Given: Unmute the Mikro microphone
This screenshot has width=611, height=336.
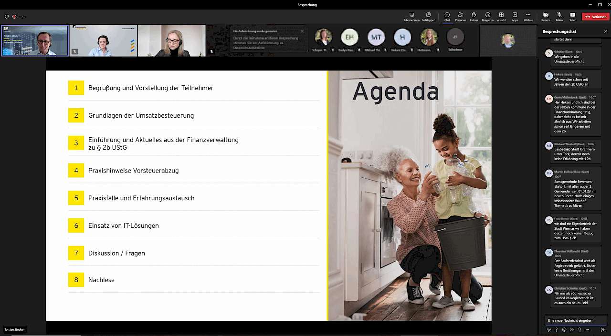Looking at the screenshot, I should pyautogui.click(x=559, y=17).
